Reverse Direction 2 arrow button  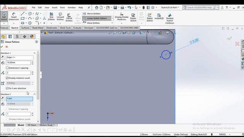coord(3,99)
